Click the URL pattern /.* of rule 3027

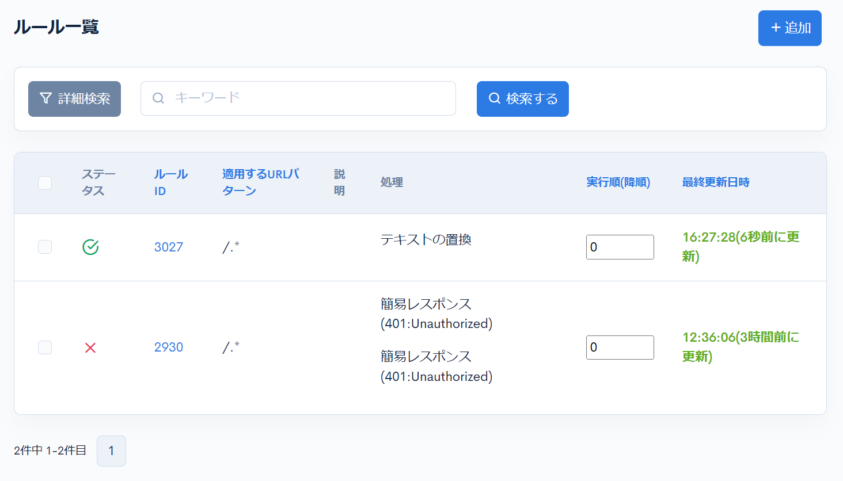coord(231,247)
